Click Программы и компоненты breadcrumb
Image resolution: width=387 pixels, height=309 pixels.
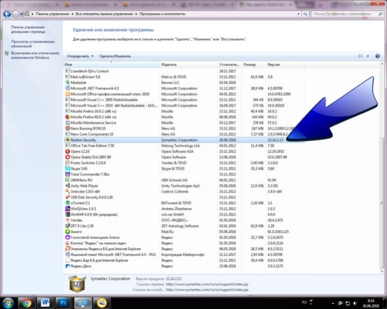coord(162,14)
